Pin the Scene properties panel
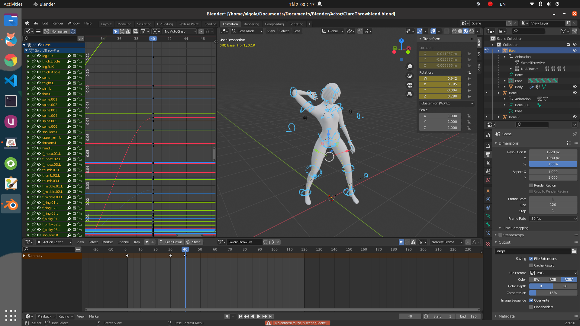 tap(575, 134)
